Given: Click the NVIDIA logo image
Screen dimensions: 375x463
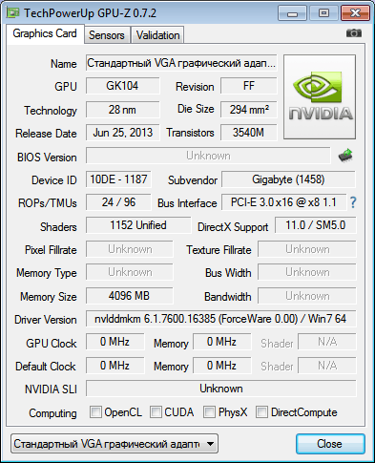Looking at the screenshot, I should coord(320,96).
